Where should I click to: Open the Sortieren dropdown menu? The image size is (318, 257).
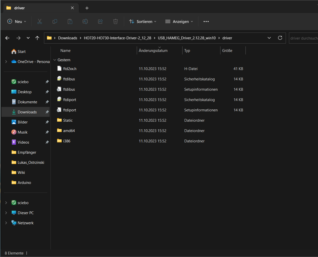pyautogui.click(x=143, y=21)
